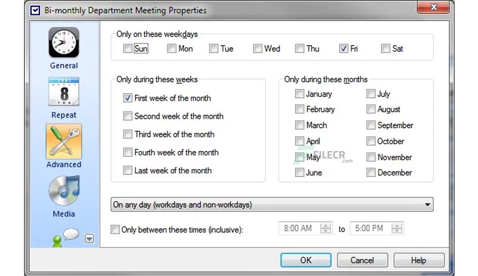Increase the 8:00 AM start time spinner
Screen dimensions: 478x276
(x=325, y=226)
